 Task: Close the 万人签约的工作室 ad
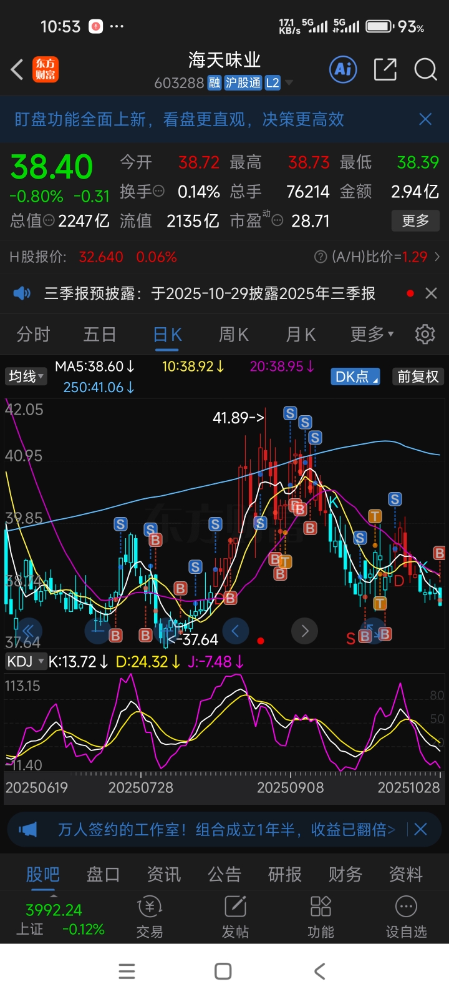pos(421,829)
